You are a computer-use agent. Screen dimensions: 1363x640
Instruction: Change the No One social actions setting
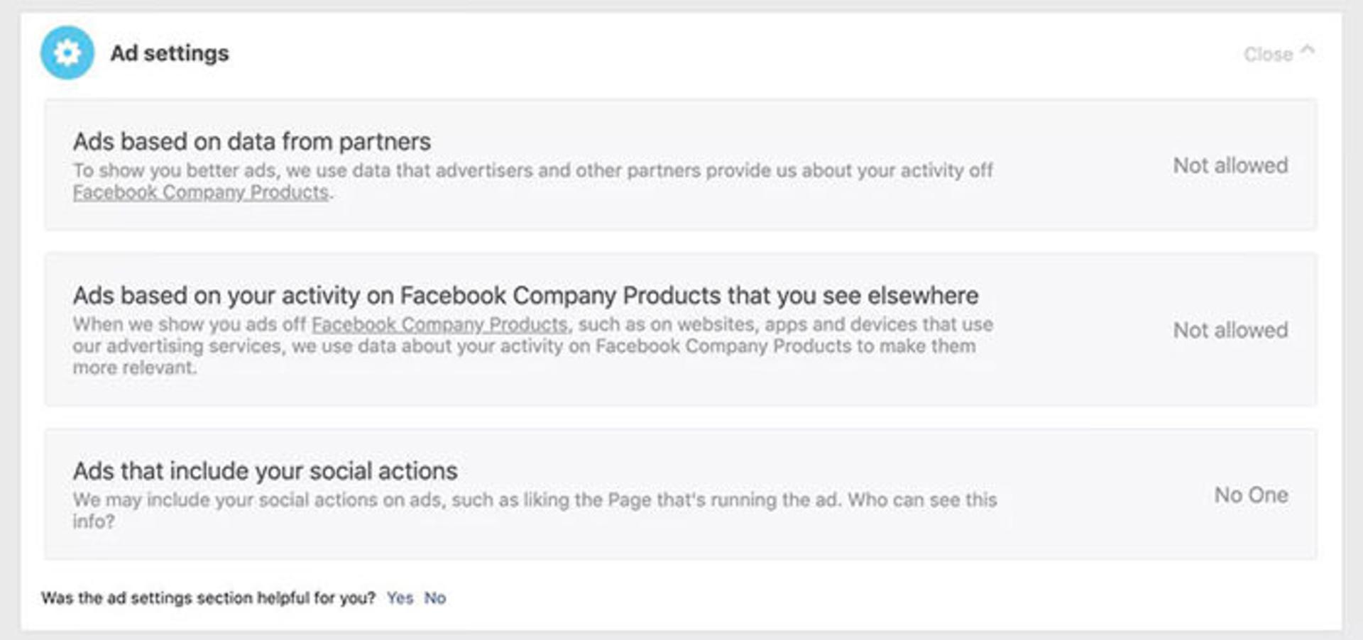tap(1251, 495)
